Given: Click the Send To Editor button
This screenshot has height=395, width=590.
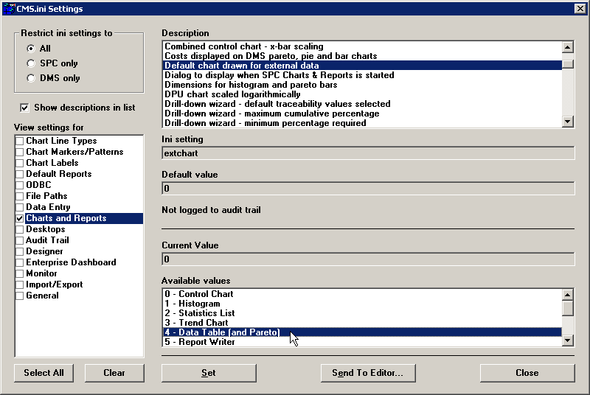Looking at the screenshot, I should click(368, 373).
